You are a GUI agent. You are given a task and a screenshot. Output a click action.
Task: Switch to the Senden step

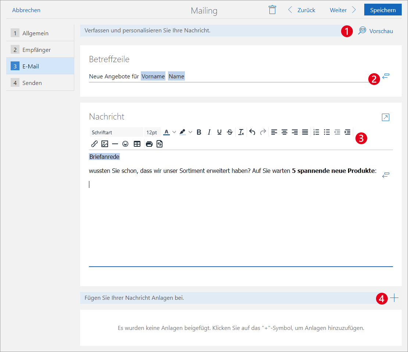32,83
